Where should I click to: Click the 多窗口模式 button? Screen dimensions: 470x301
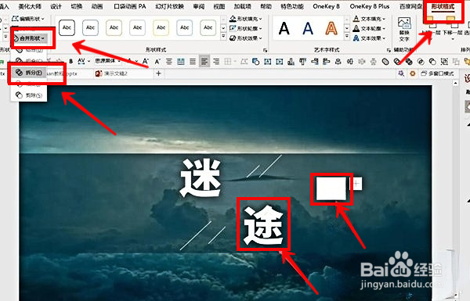tap(438, 73)
